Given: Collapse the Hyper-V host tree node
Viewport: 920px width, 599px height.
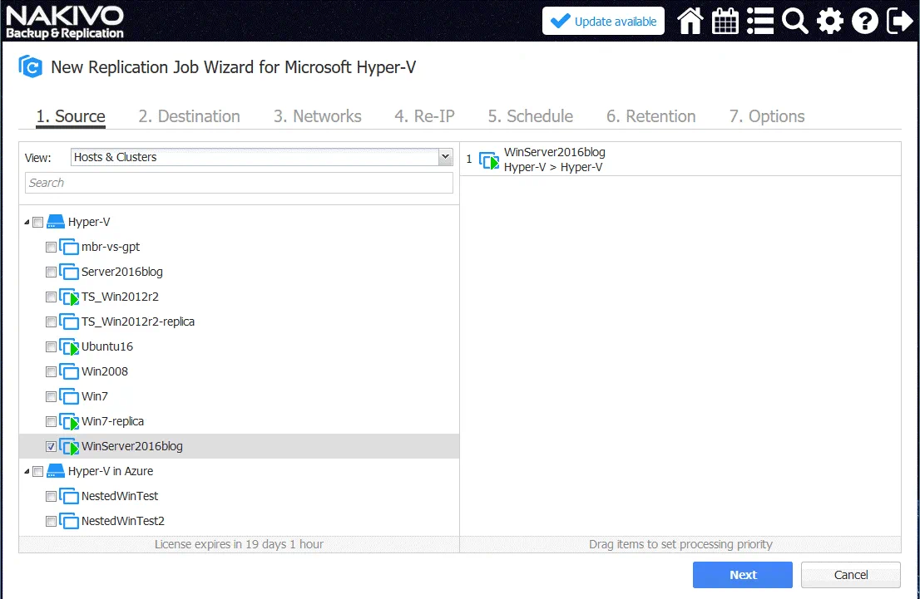Looking at the screenshot, I should point(27,223).
